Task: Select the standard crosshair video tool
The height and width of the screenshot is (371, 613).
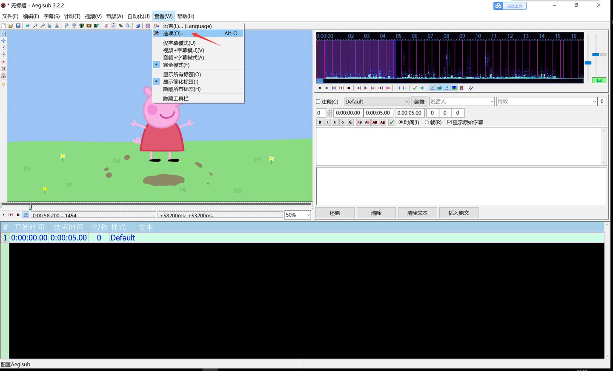Action: click(3, 34)
